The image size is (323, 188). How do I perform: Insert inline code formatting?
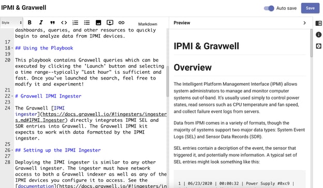tap(64, 22)
